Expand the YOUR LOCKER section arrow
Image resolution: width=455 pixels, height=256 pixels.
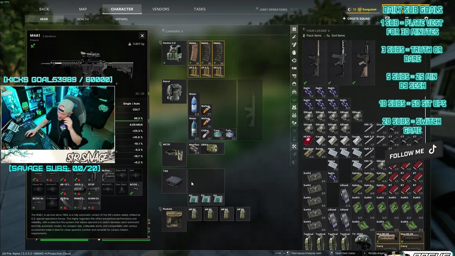click(x=328, y=31)
